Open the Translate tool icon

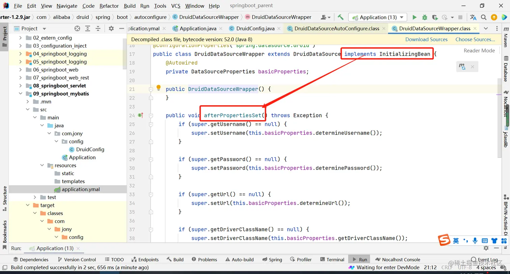pyautogui.click(x=473, y=17)
